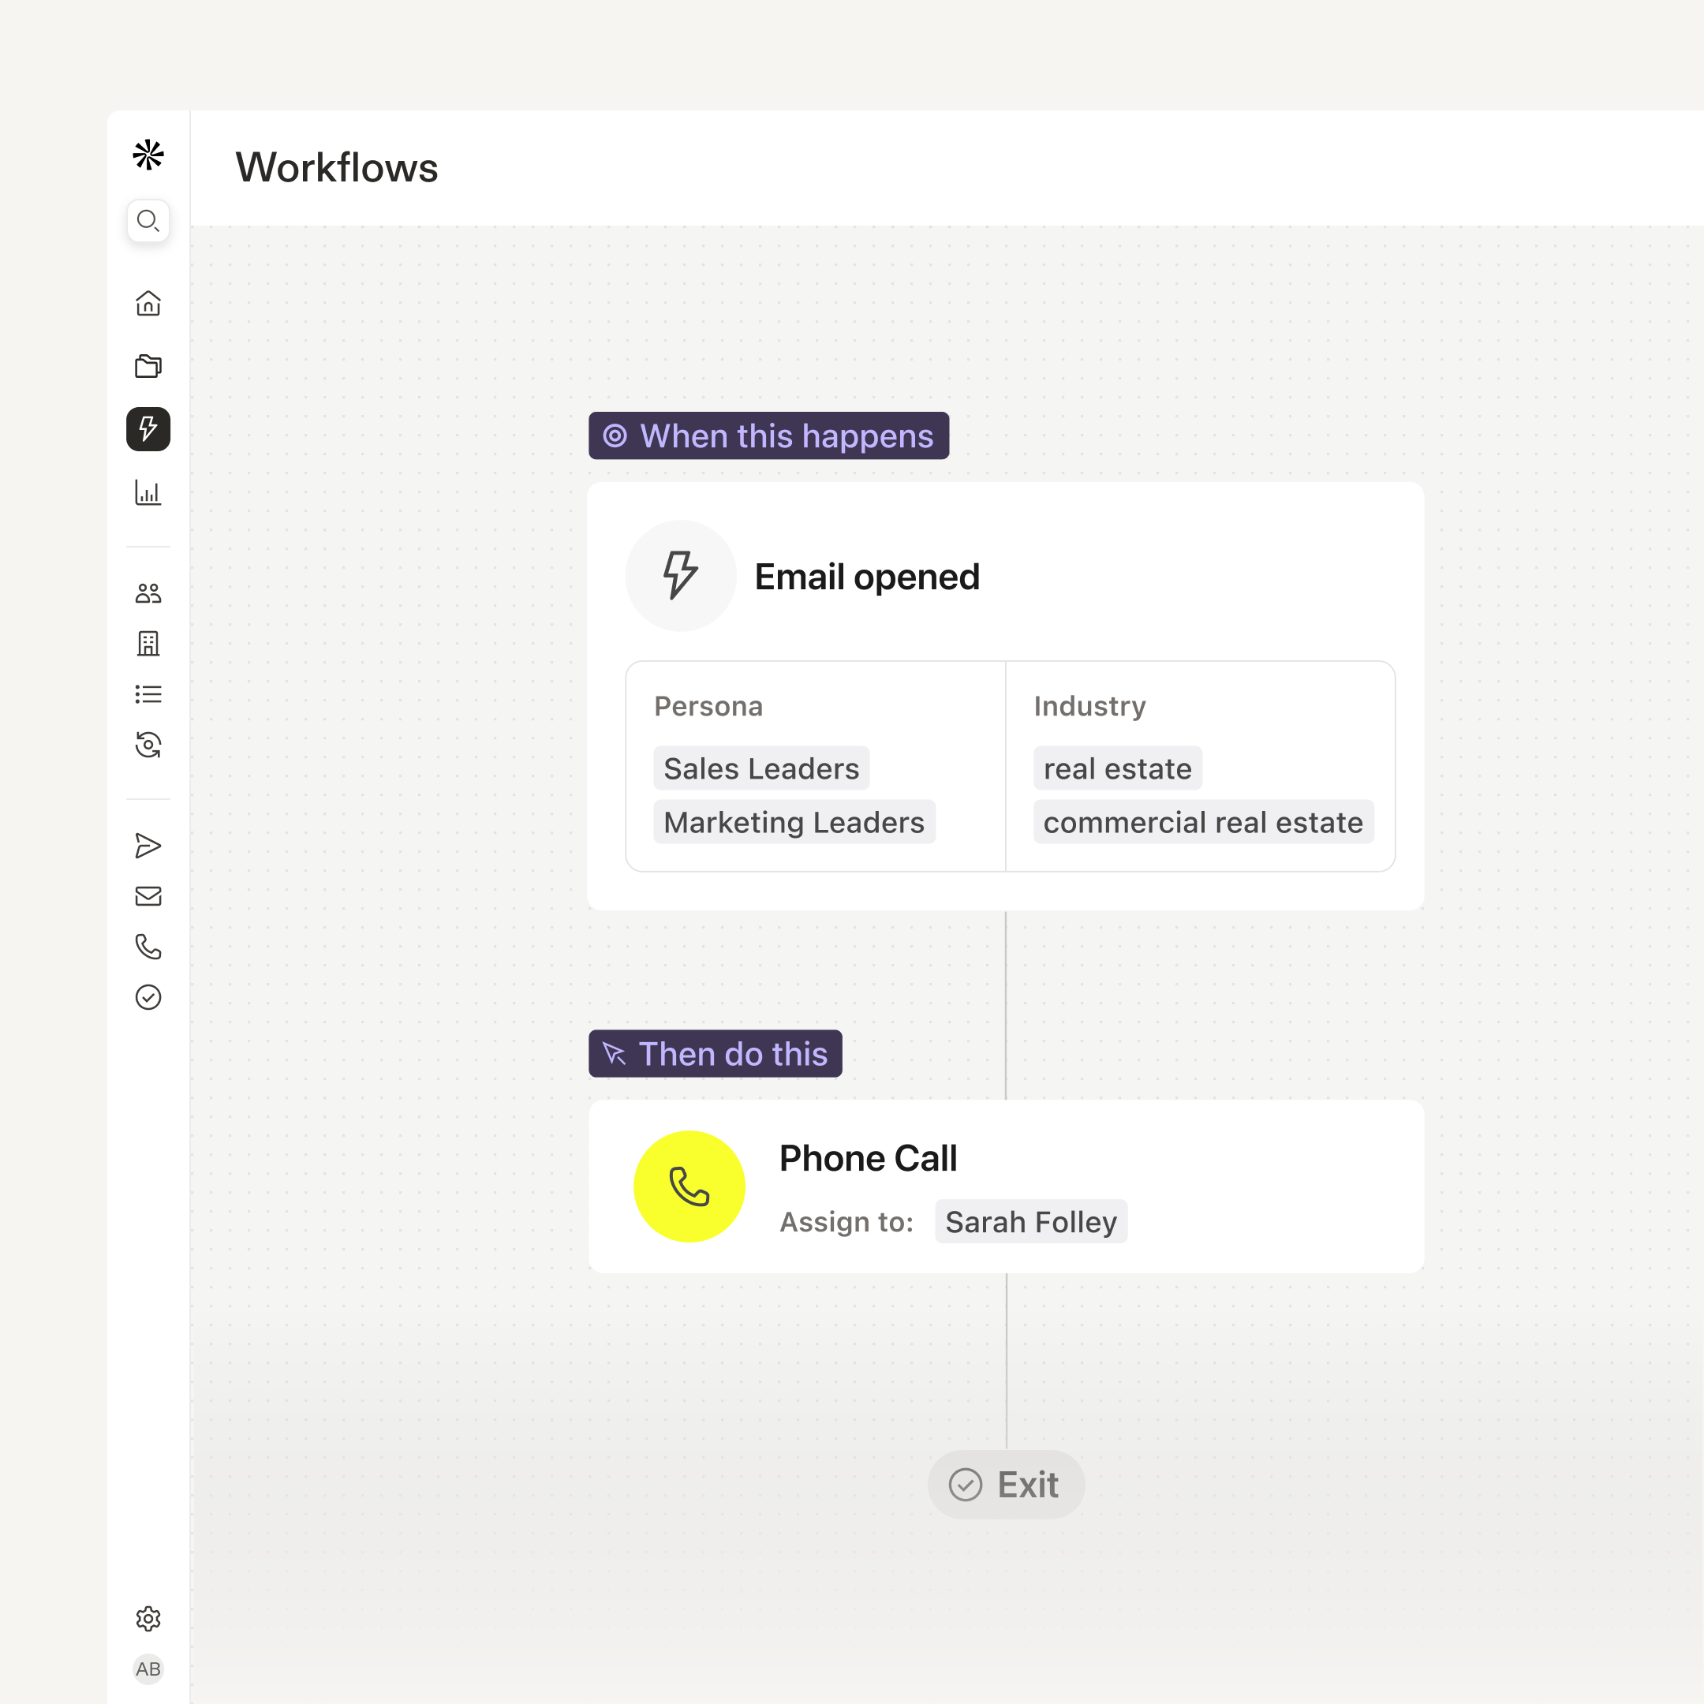Open the phone calls section
Viewport: 1704px width, 1704px height.
click(148, 948)
